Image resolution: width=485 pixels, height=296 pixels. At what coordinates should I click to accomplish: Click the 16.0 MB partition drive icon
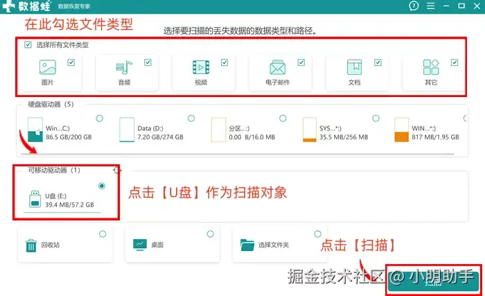pyautogui.click(x=218, y=130)
